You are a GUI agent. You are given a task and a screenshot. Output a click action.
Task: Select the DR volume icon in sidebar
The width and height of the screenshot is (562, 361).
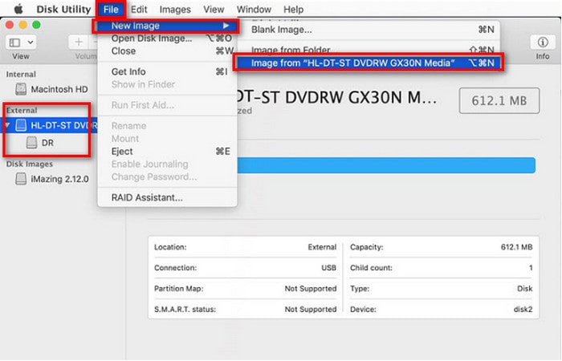coord(31,143)
